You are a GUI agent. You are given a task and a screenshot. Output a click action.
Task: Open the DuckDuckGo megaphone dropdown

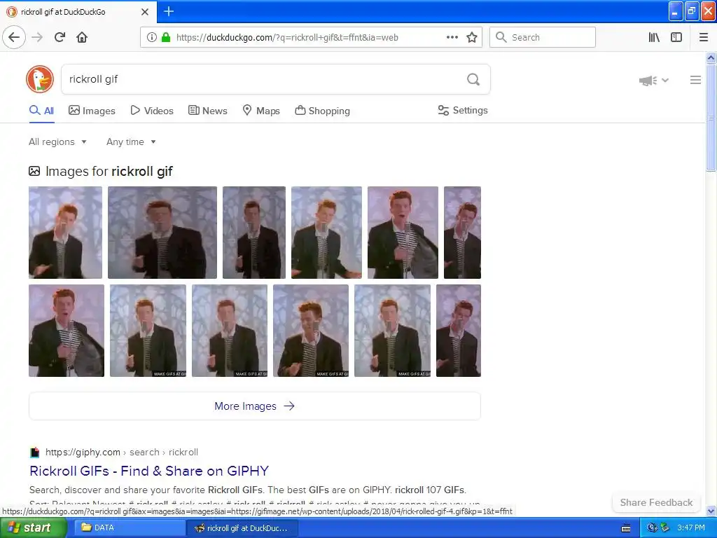[654, 81]
